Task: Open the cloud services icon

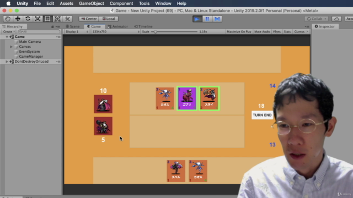Action: coord(336,19)
